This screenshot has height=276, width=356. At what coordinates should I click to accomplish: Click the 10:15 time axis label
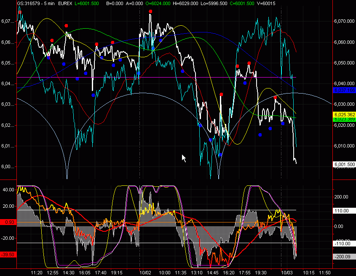[x=309, y=273]
